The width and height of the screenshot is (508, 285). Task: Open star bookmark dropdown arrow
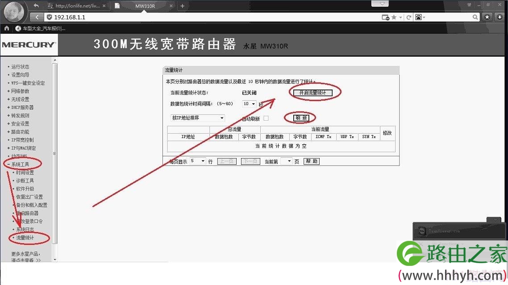(x=400, y=17)
